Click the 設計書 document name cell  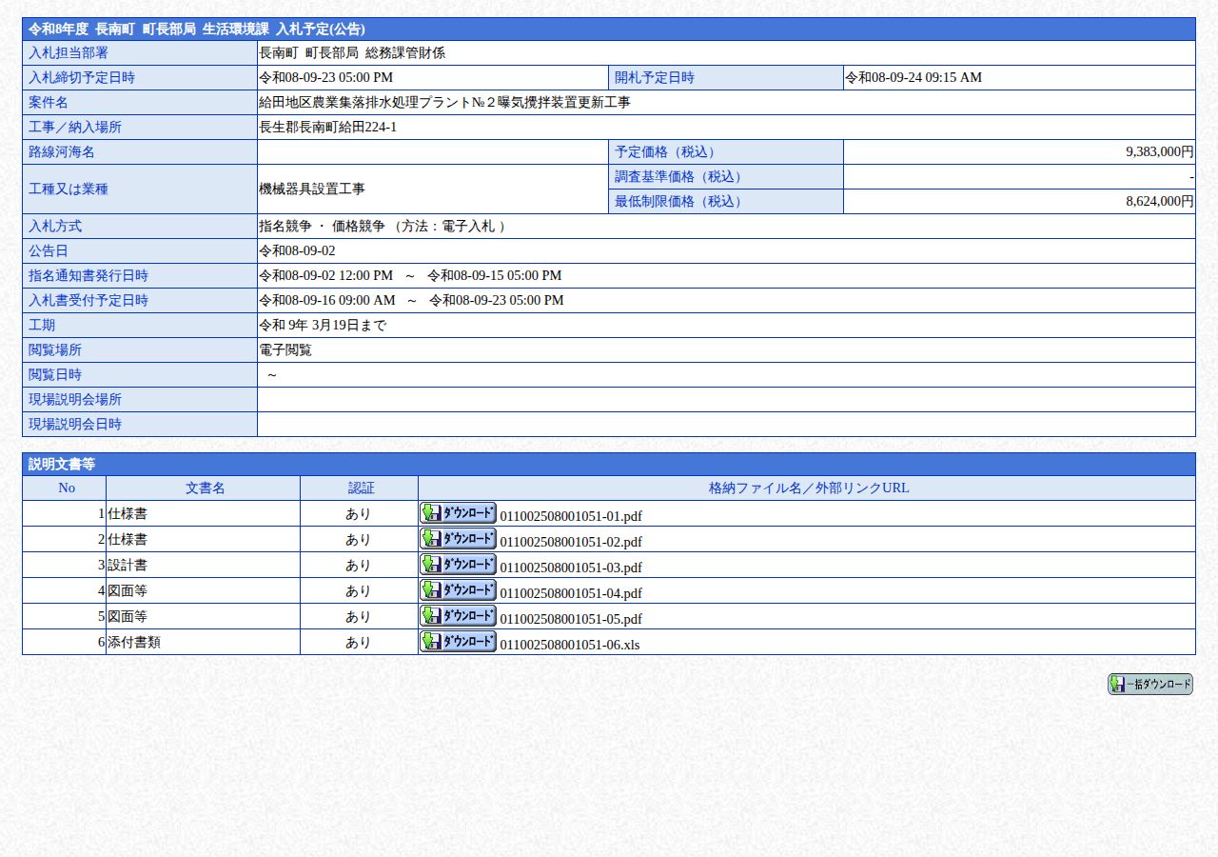[203, 565]
